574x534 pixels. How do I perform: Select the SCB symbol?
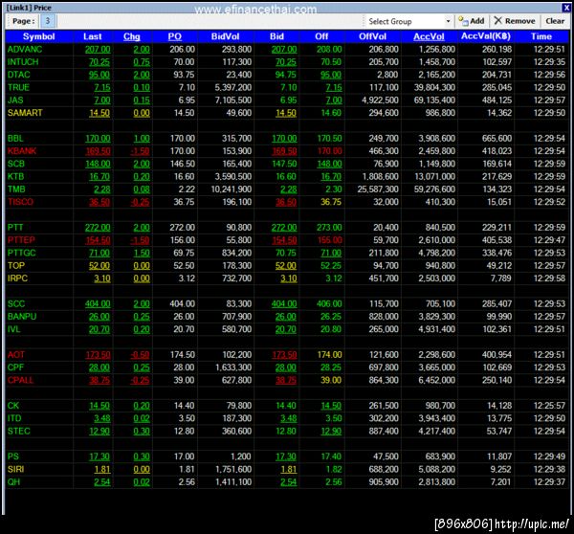(x=15, y=164)
